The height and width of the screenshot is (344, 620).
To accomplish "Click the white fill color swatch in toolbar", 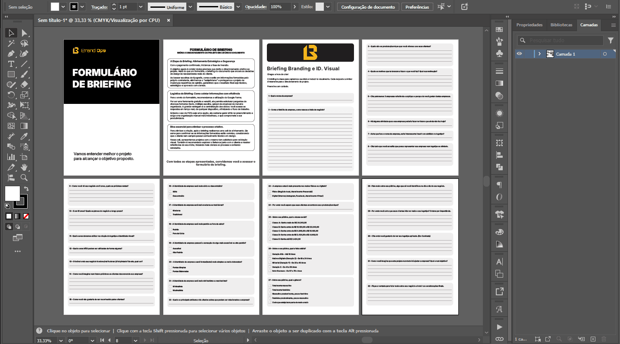I will (12, 194).
